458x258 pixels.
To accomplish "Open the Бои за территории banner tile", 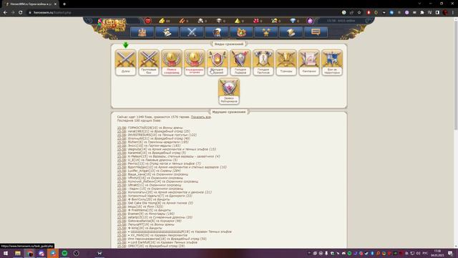I will (x=332, y=62).
